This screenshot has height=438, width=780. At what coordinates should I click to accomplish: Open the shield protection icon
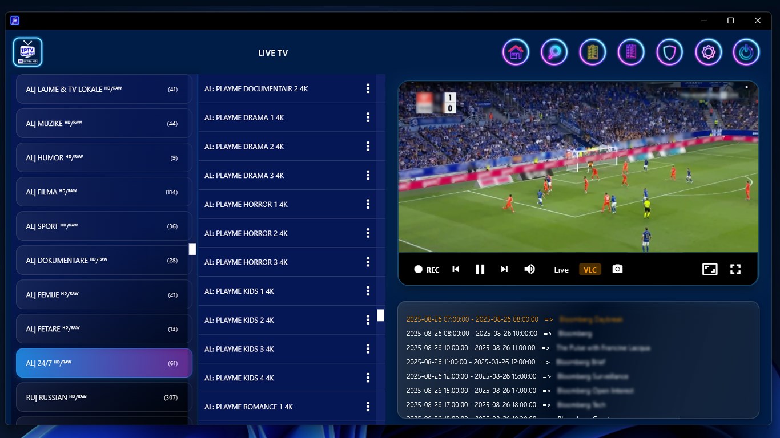coord(669,51)
